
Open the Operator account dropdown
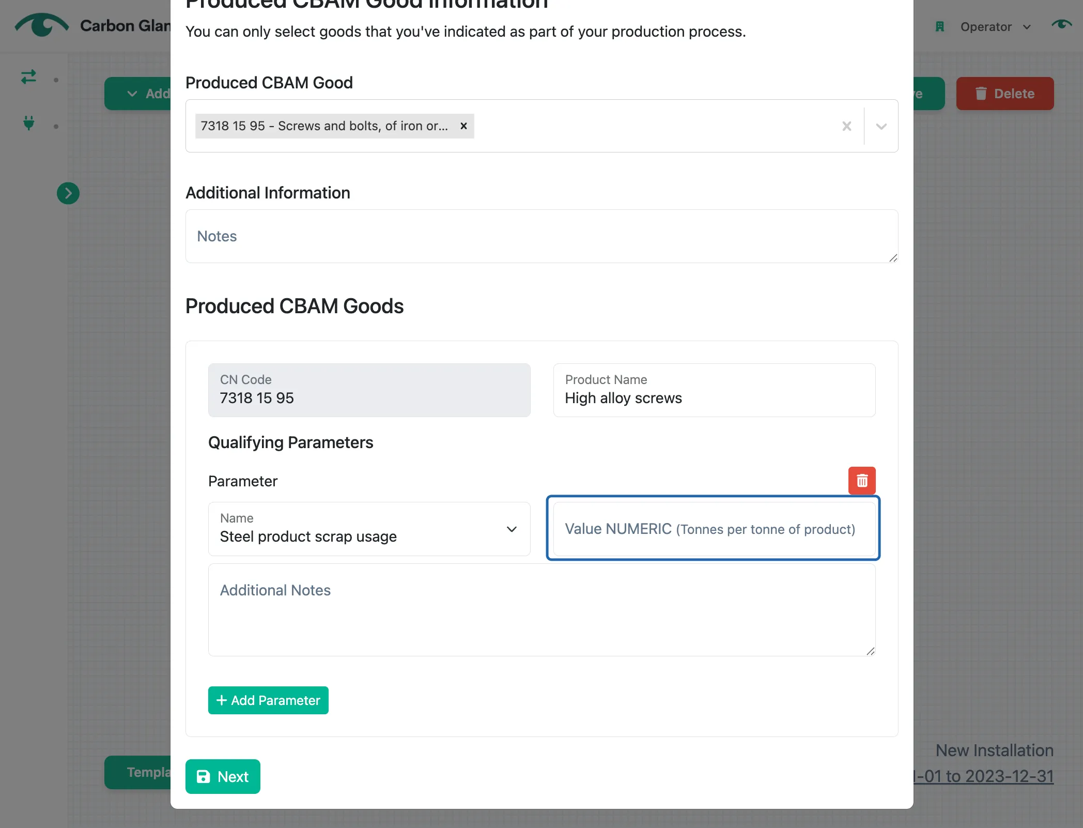click(996, 27)
